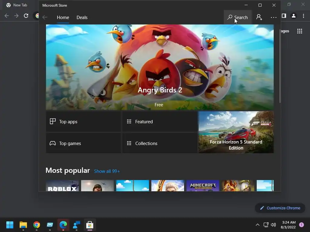Open the Roblox game thumbnail

(x=62, y=185)
